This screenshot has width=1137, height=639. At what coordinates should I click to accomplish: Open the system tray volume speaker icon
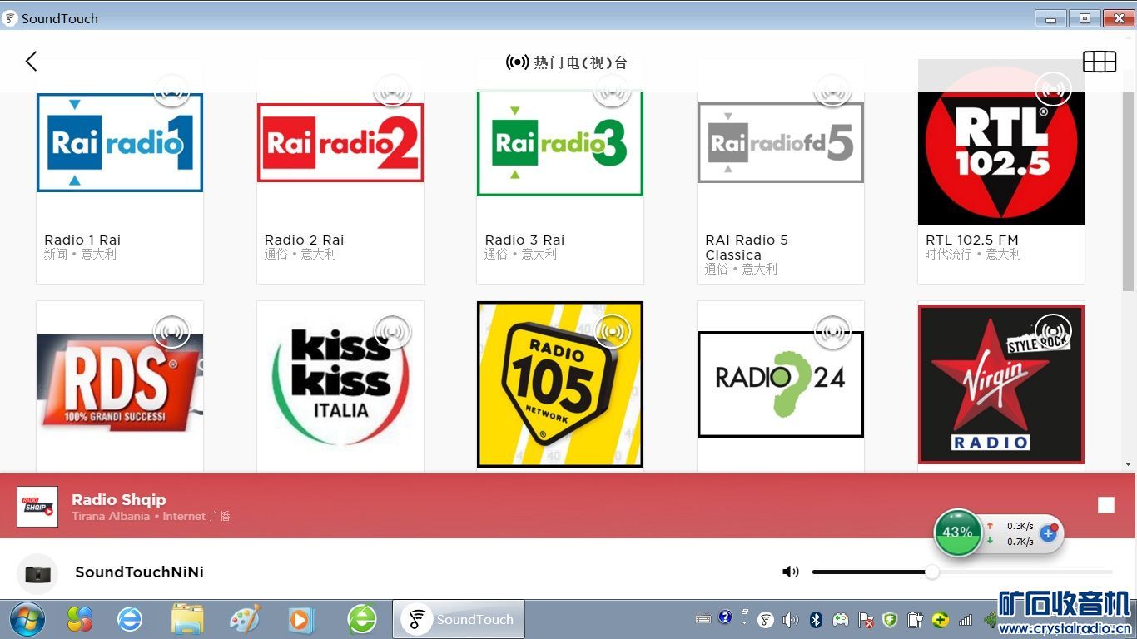click(791, 619)
